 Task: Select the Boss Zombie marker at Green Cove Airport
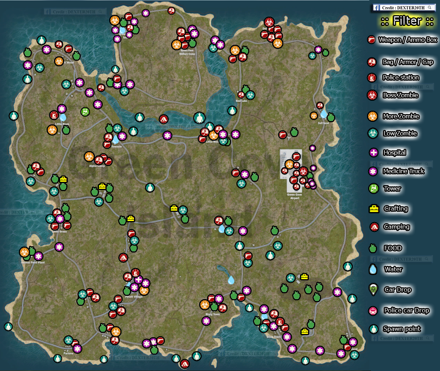[x=303, y=171]
